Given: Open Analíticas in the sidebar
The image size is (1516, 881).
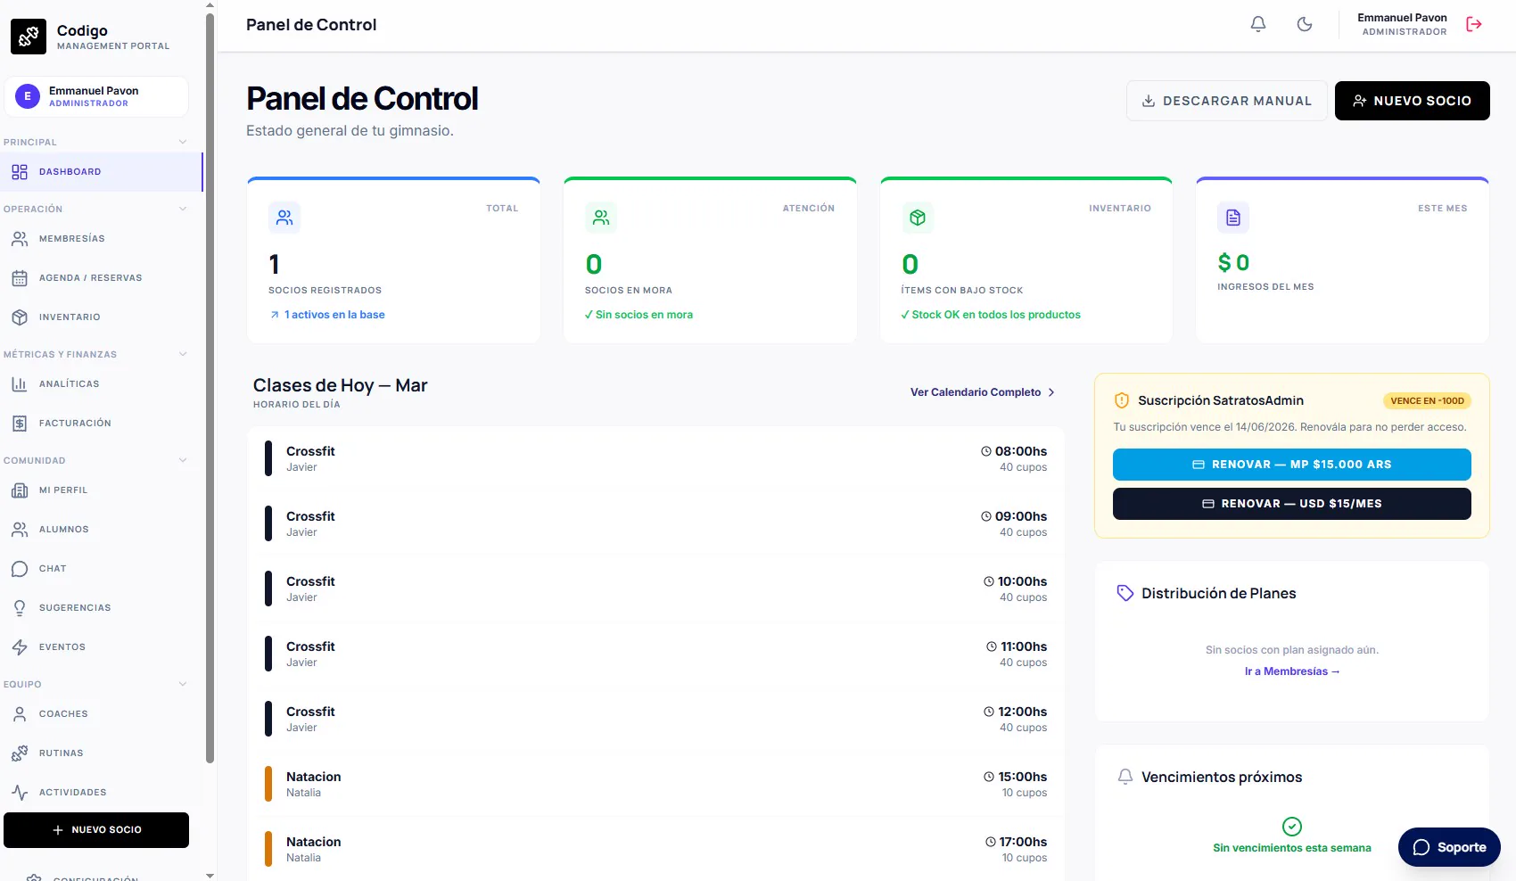Looking at the screenshot, I should (x=102, y=384).
